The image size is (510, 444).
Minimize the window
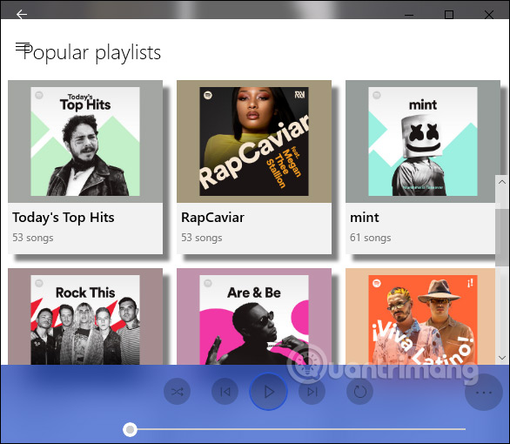409,15
